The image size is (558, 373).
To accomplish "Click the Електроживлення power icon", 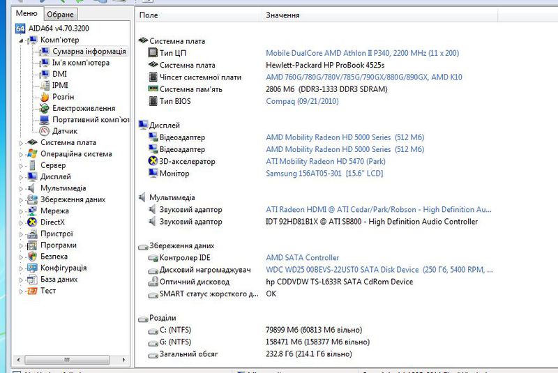I will coord(44,108).
